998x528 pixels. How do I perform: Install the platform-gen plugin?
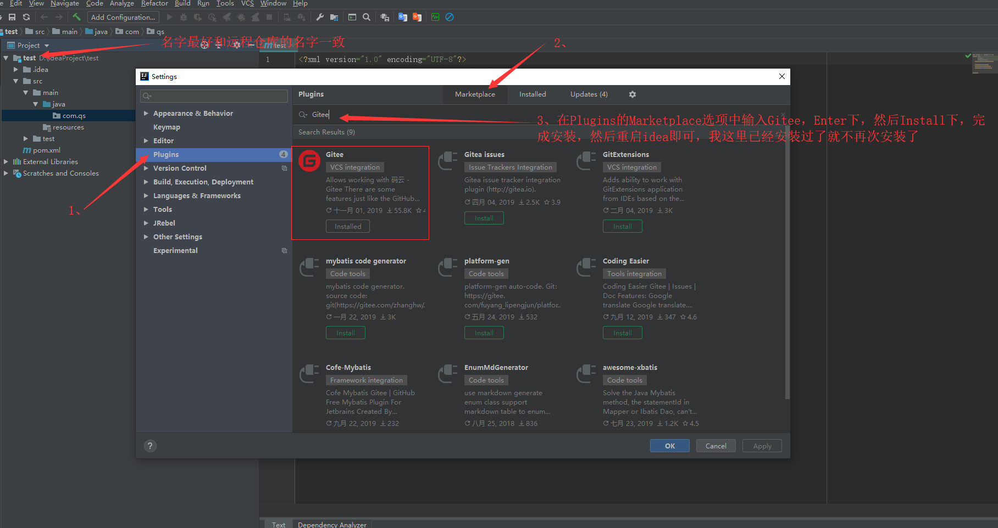coord(484,333)
